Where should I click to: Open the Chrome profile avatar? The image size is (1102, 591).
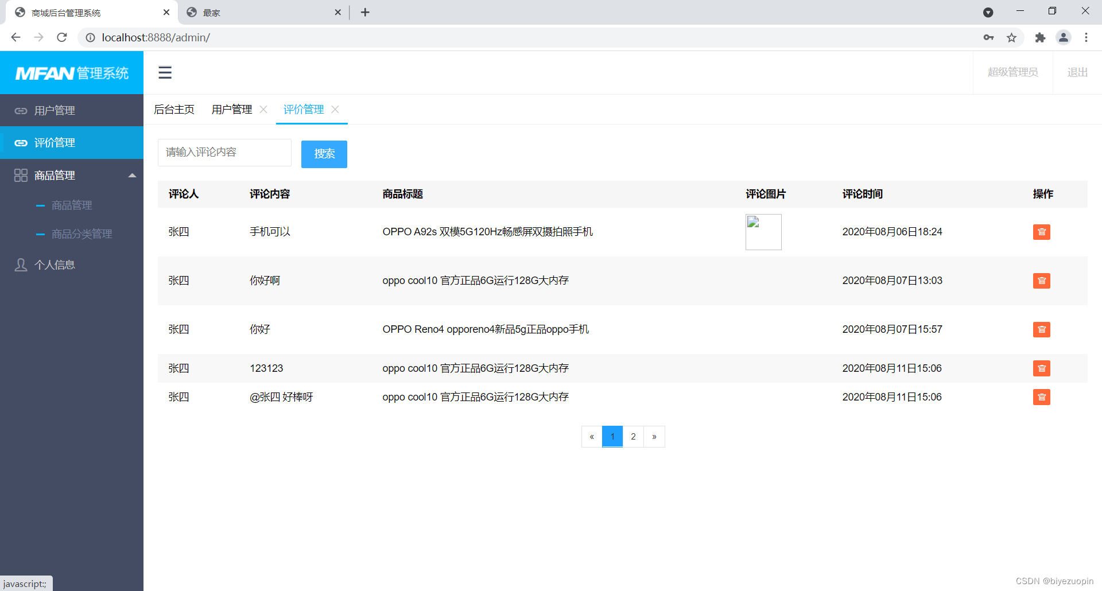[1064, 37]
